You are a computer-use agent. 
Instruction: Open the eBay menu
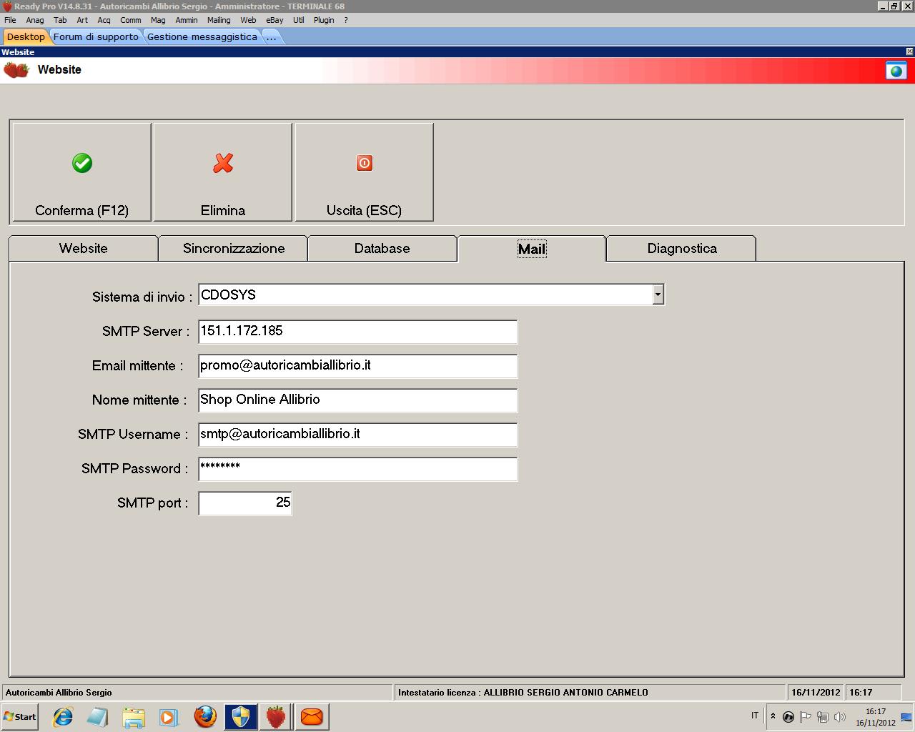274,20
